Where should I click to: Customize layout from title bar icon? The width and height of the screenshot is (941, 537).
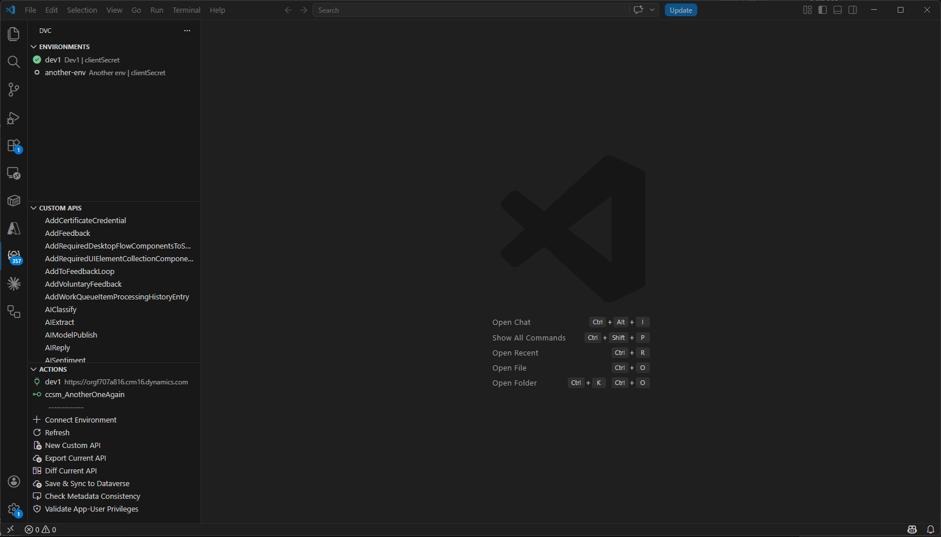[x=808, y=10]
